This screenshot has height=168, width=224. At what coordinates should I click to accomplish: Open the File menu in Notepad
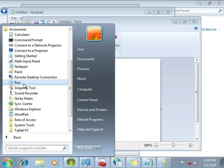tap(14, 18)
